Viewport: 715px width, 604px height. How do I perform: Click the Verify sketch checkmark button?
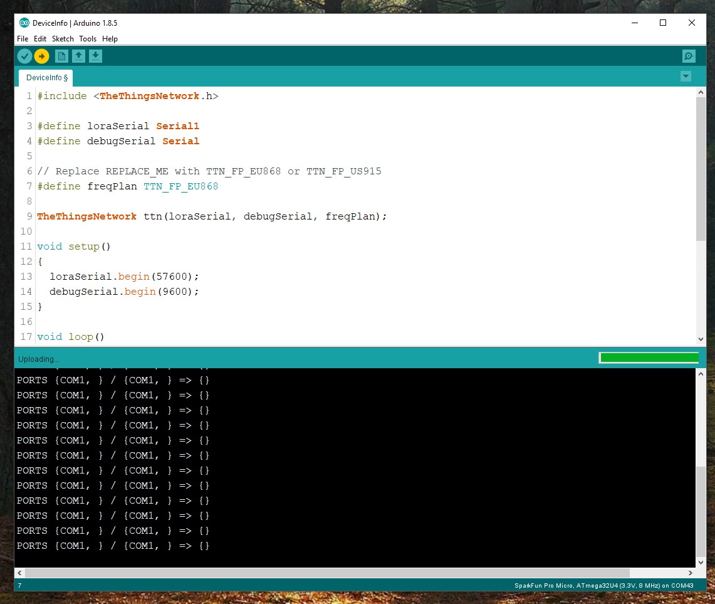24,56
